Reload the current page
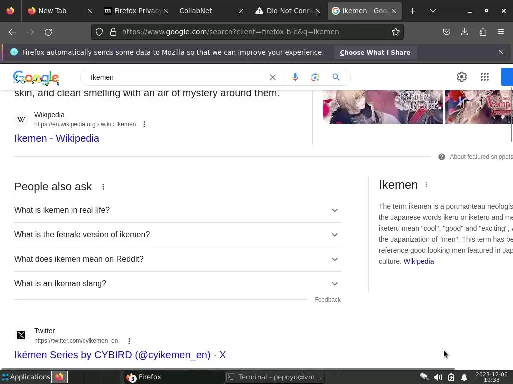 48,32
